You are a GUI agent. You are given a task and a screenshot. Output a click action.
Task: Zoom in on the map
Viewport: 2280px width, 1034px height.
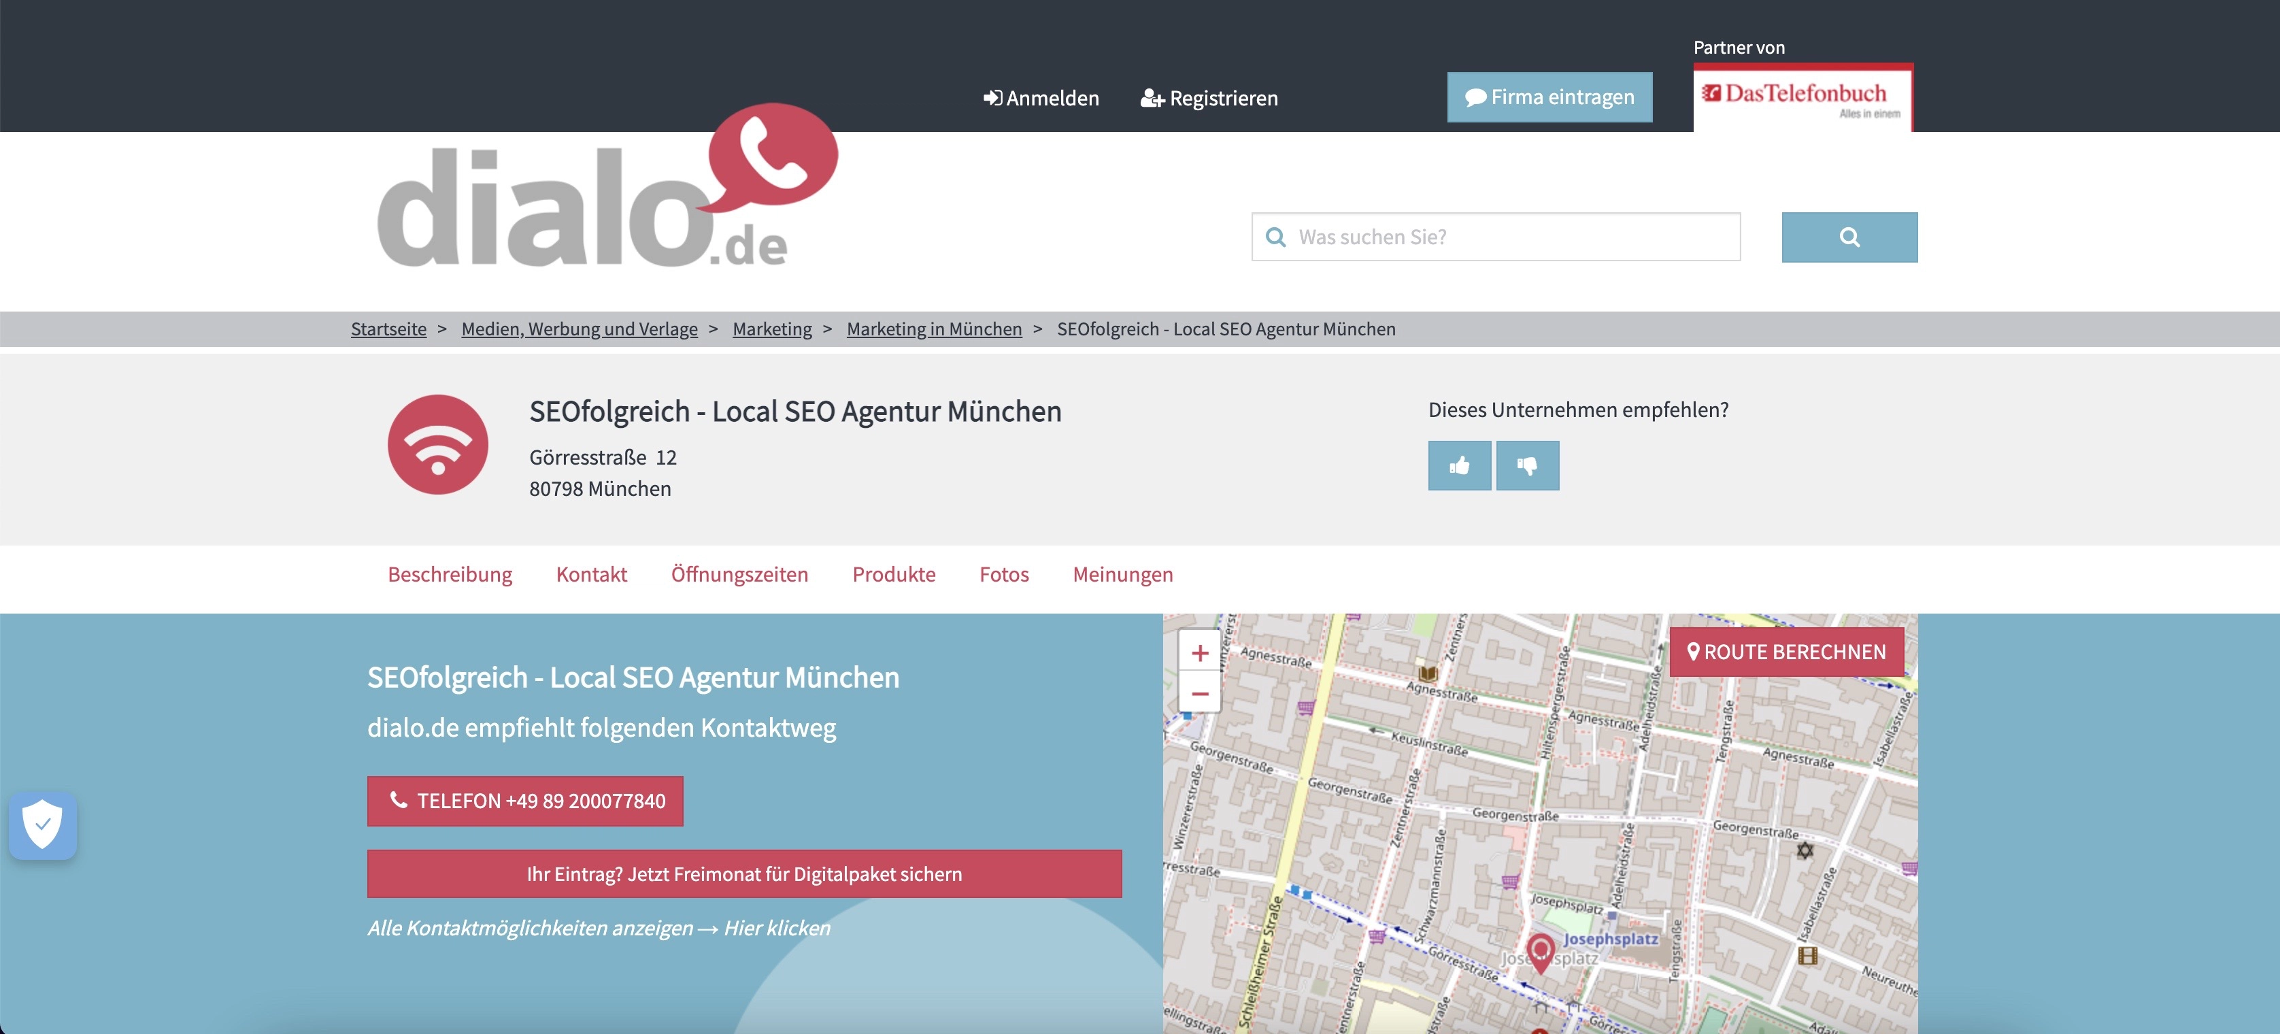point(1199,653)
